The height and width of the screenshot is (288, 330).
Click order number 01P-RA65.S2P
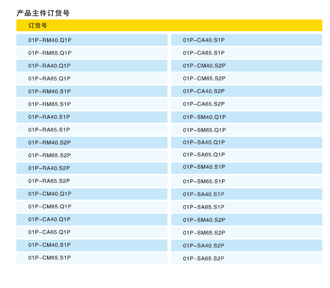[x=49, y=181]
